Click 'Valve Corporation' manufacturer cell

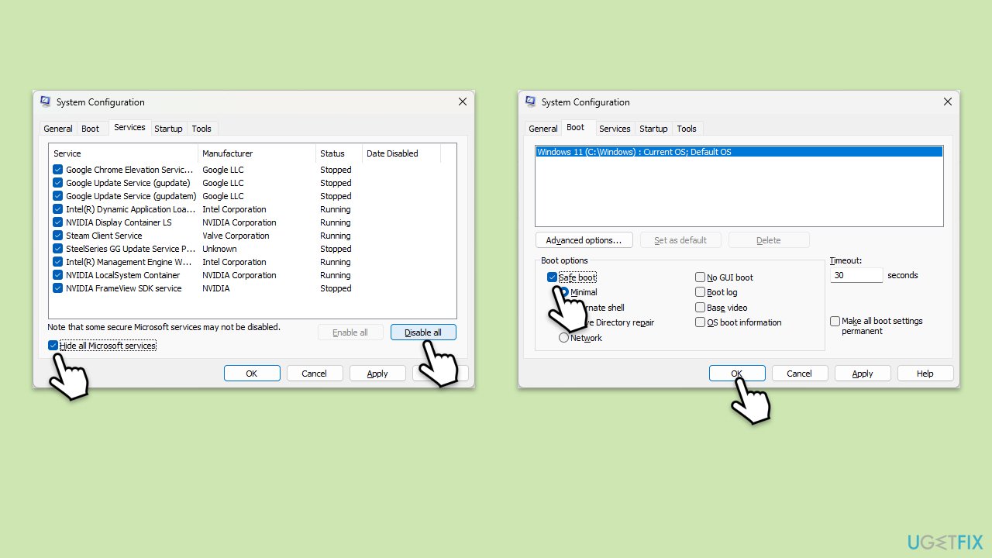tap(236, 236)
